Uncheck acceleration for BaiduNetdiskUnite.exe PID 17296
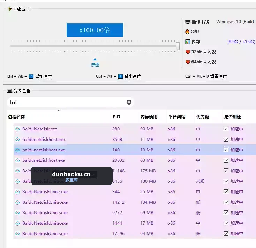This screenshot has height=248, width=256. coord(226,233)
